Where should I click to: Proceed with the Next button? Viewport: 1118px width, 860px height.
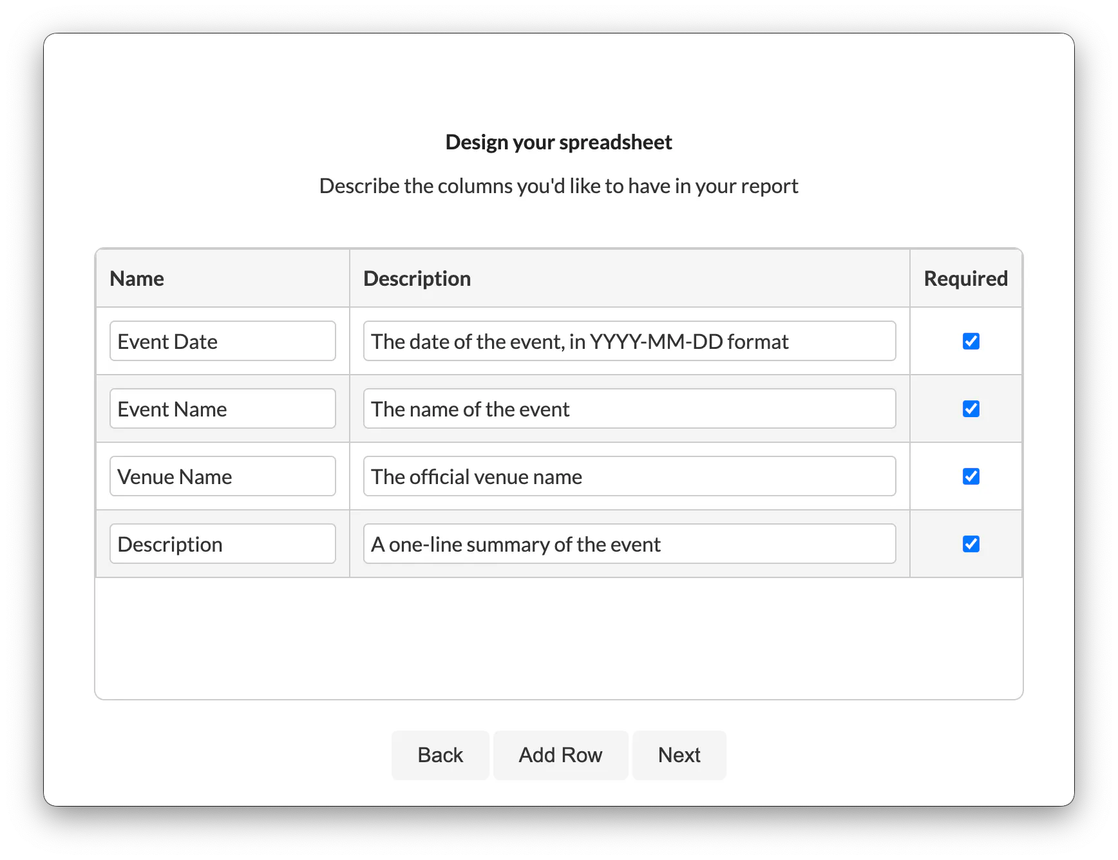coord(679,755)
